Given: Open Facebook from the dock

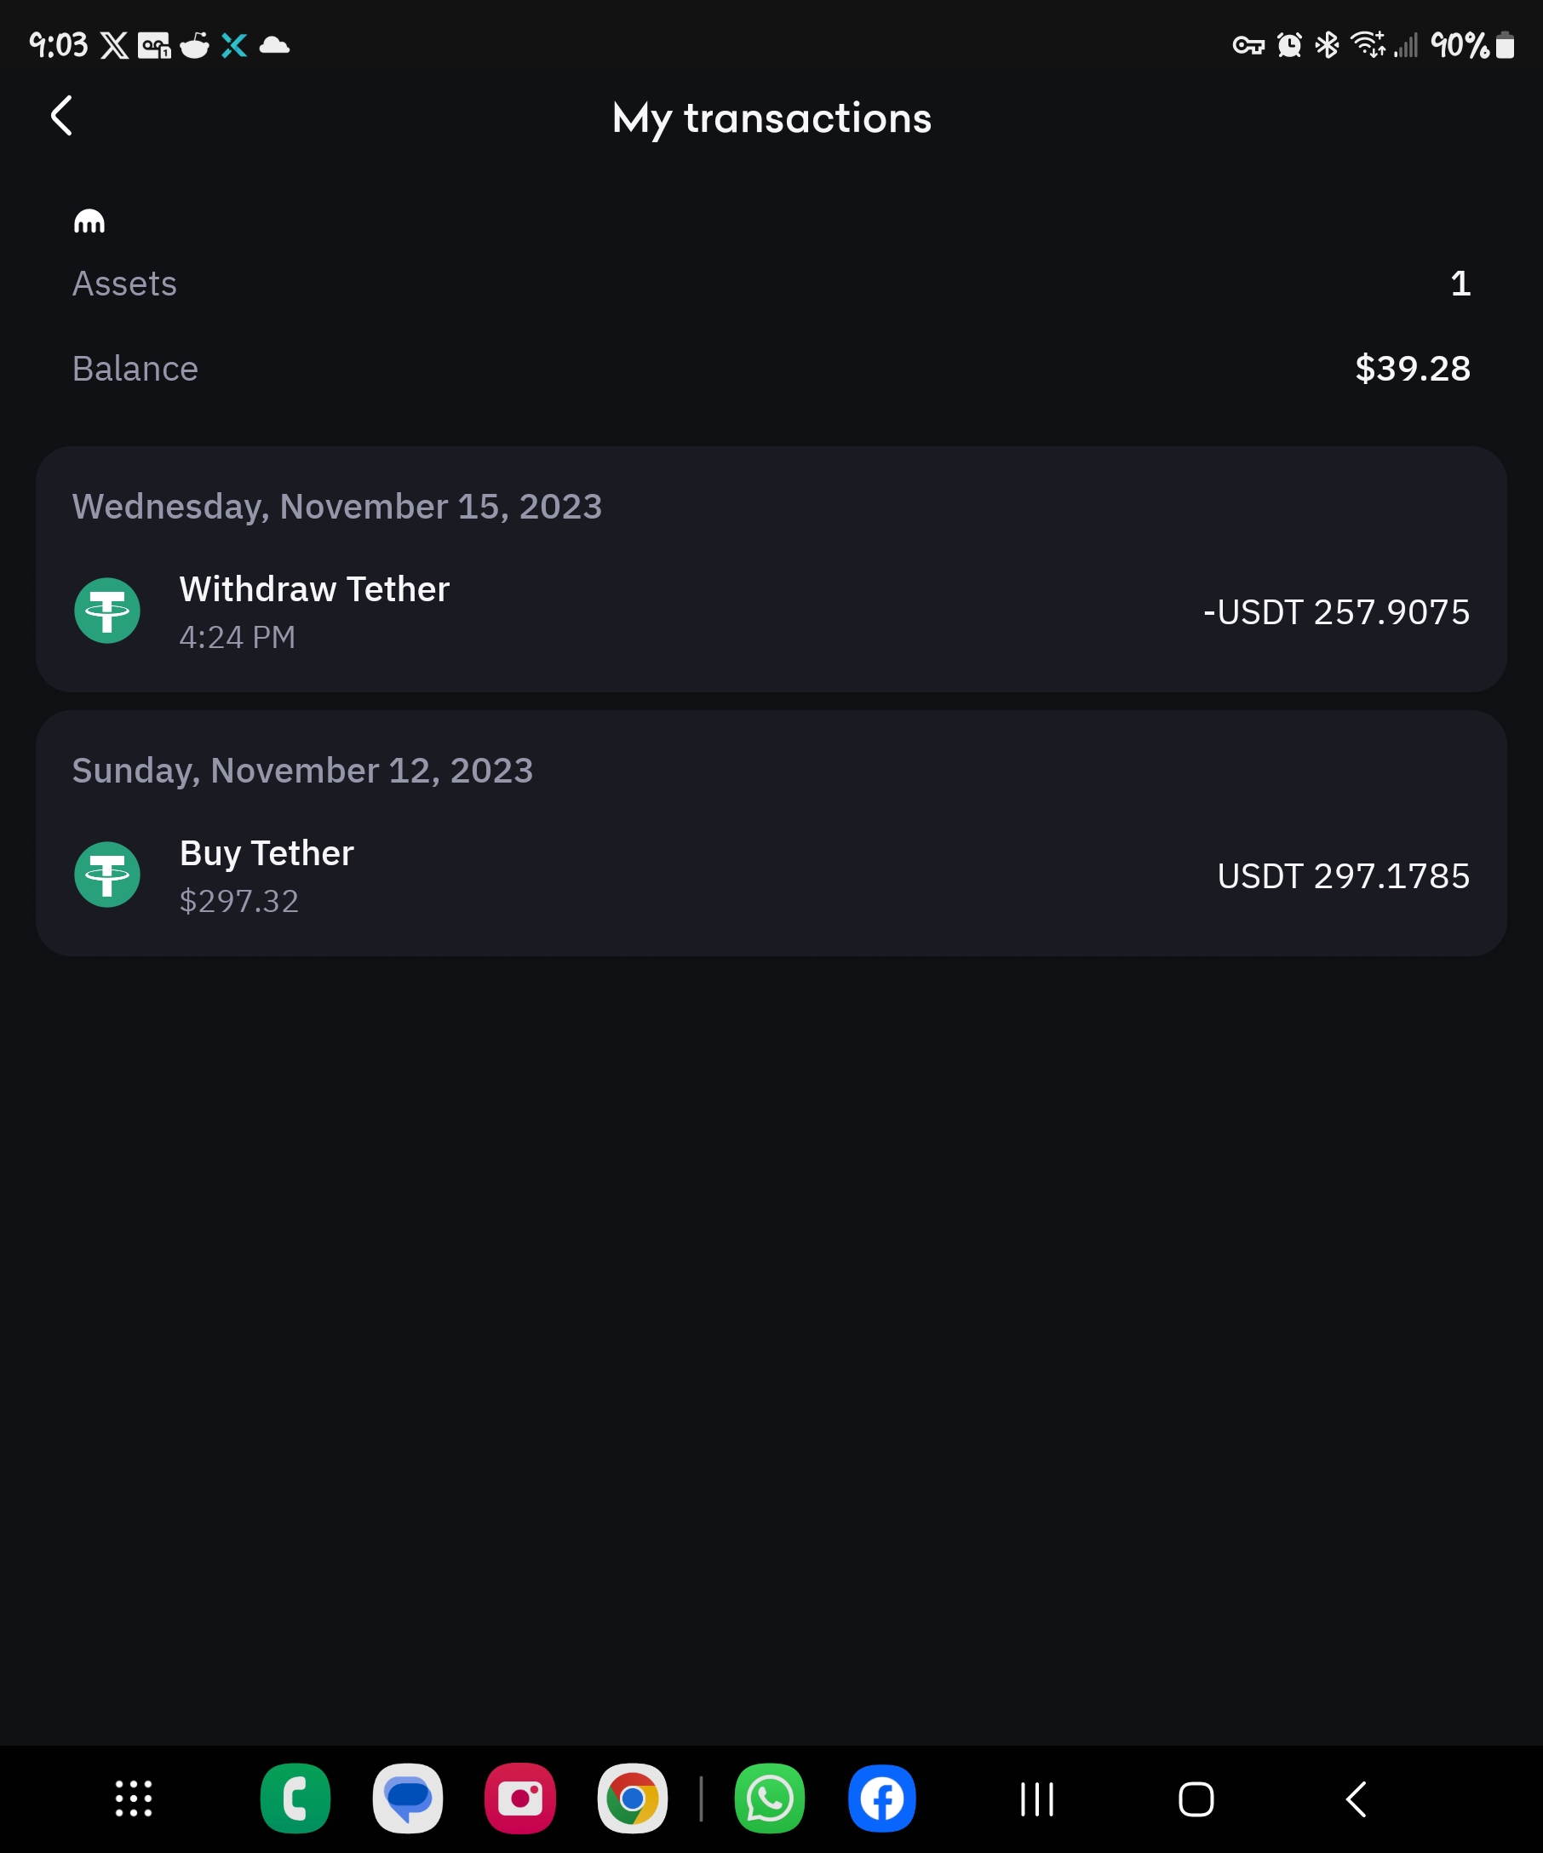Looking at the screenshot, I should [881, 1798].
